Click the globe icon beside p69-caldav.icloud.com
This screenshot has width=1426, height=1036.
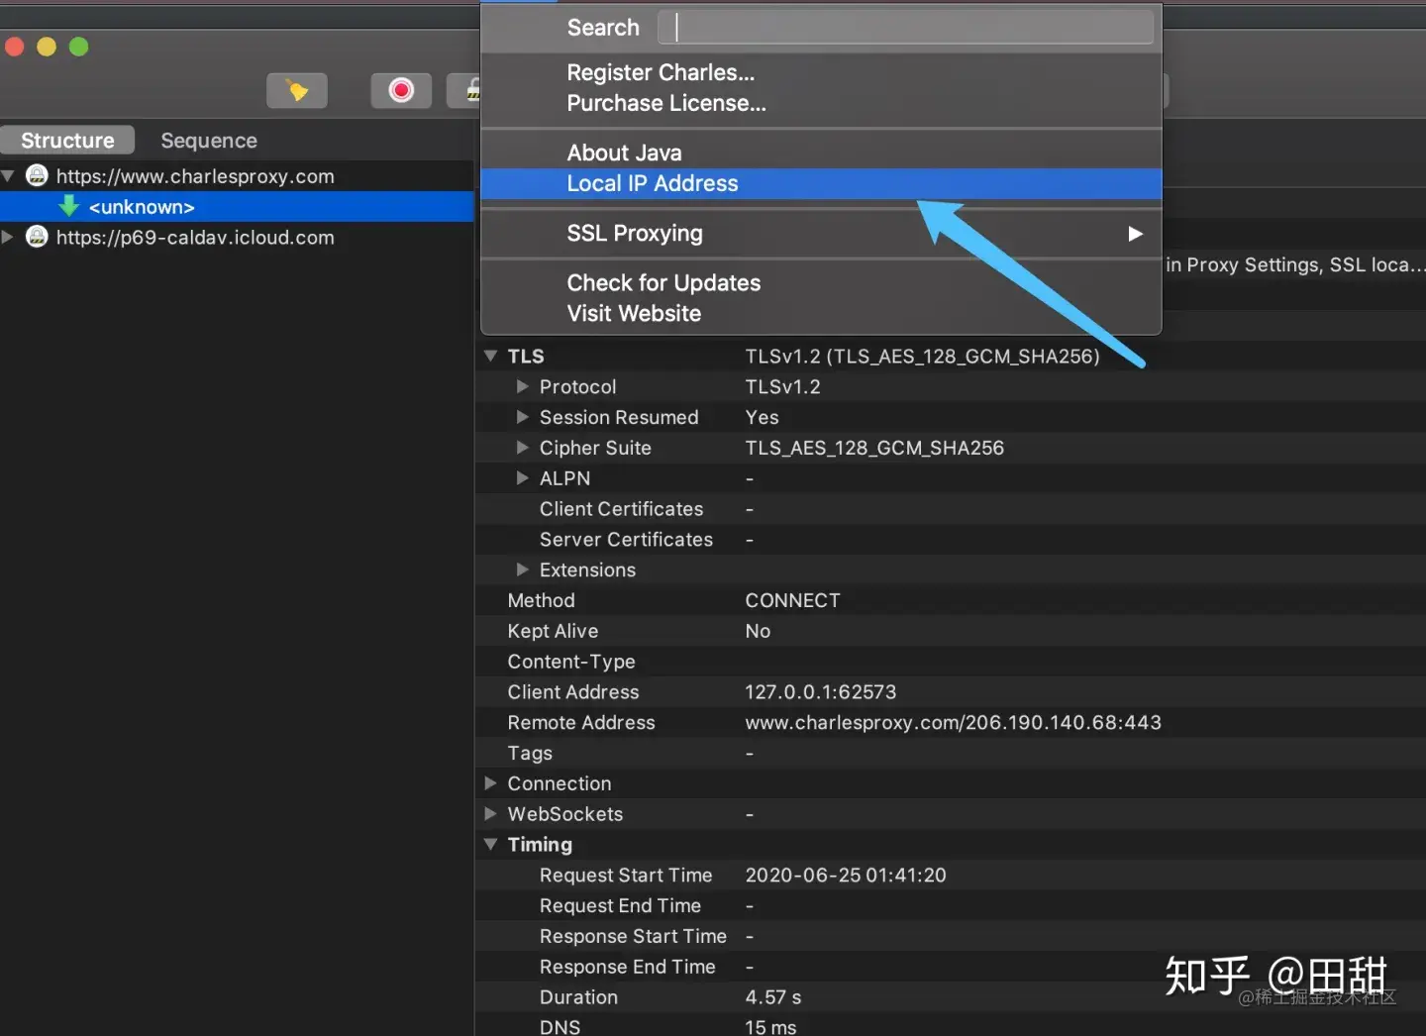coord(37,238)
